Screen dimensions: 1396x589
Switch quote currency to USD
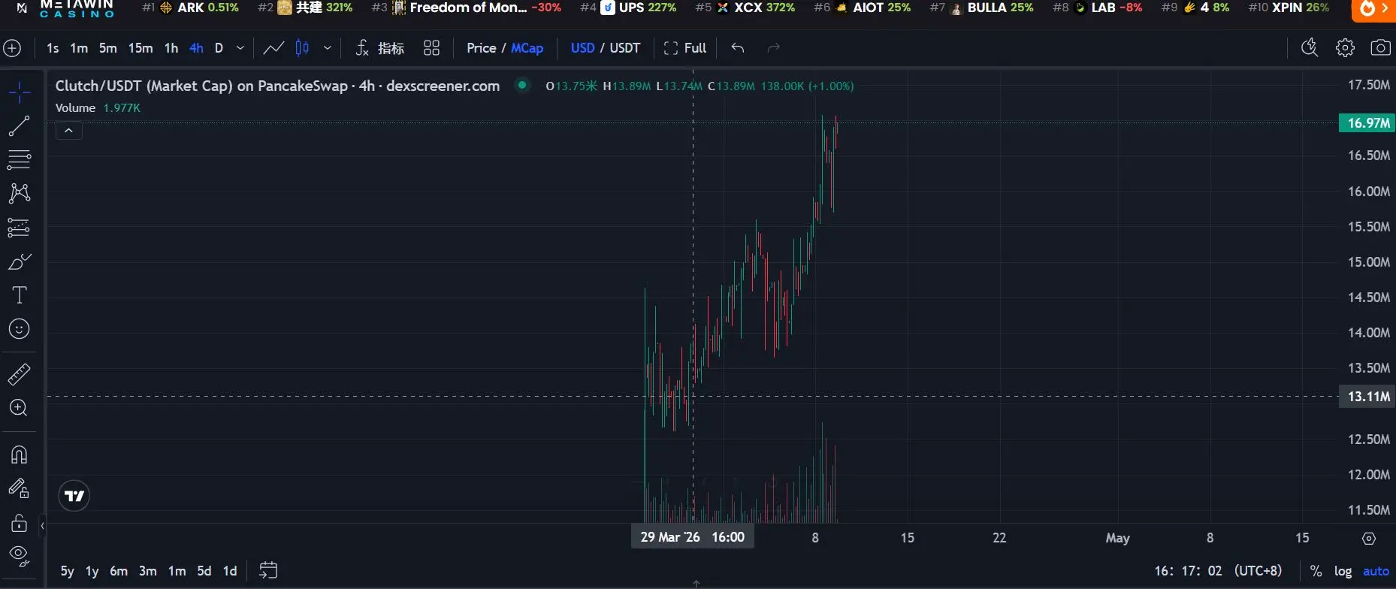coord(582,48)
